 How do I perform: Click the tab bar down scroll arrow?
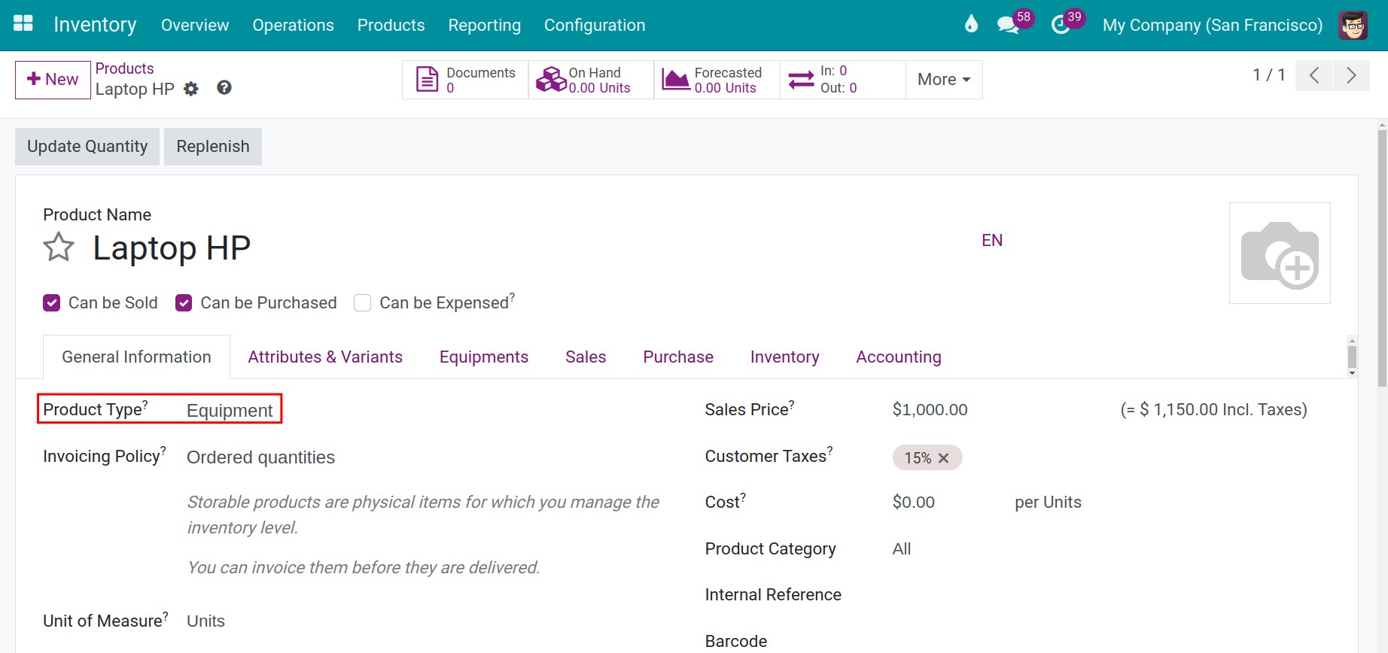tap(1352, 373)
